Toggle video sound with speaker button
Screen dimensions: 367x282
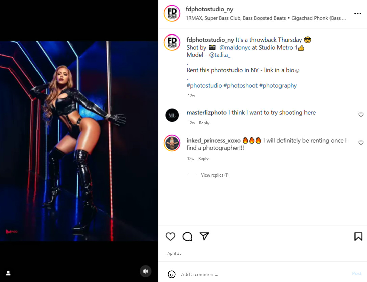146,271
